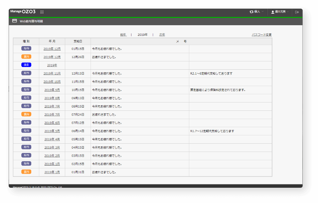This screenshot has width=318, height=203.
Task: Click the user profile icon
Action: [273, 12]
